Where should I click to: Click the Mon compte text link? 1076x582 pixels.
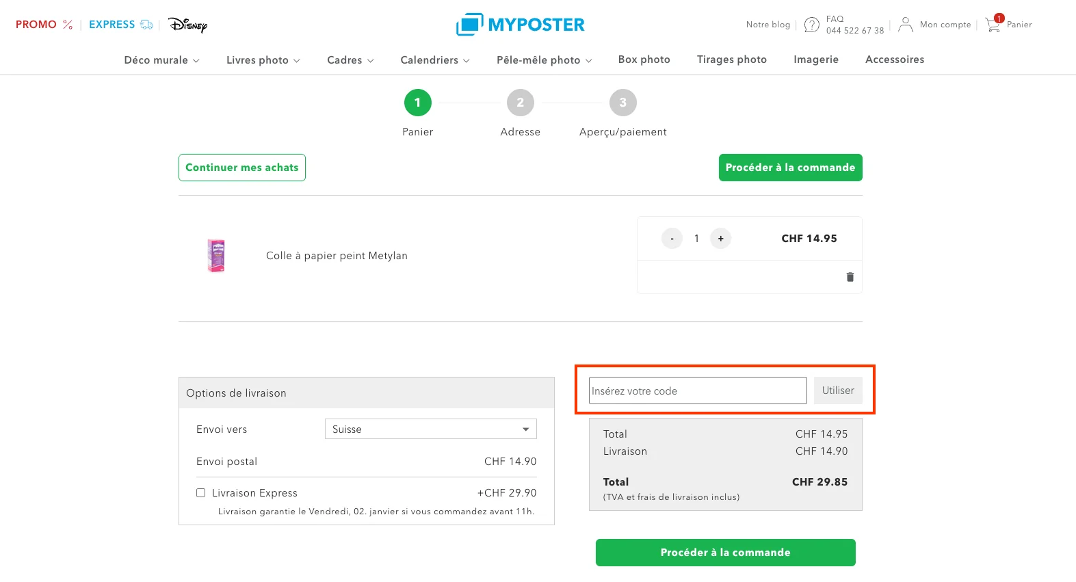(x=945, y=25)
